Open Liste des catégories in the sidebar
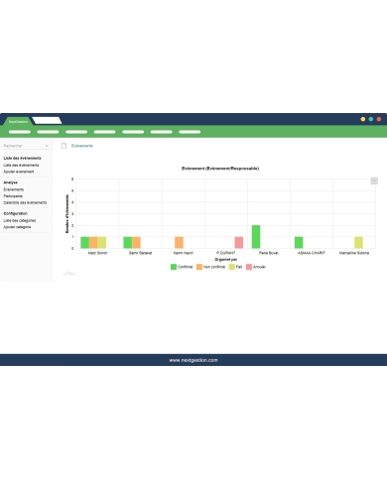Image resolution: width=387 pixels, height=480 pixels. tap(20, 220)
